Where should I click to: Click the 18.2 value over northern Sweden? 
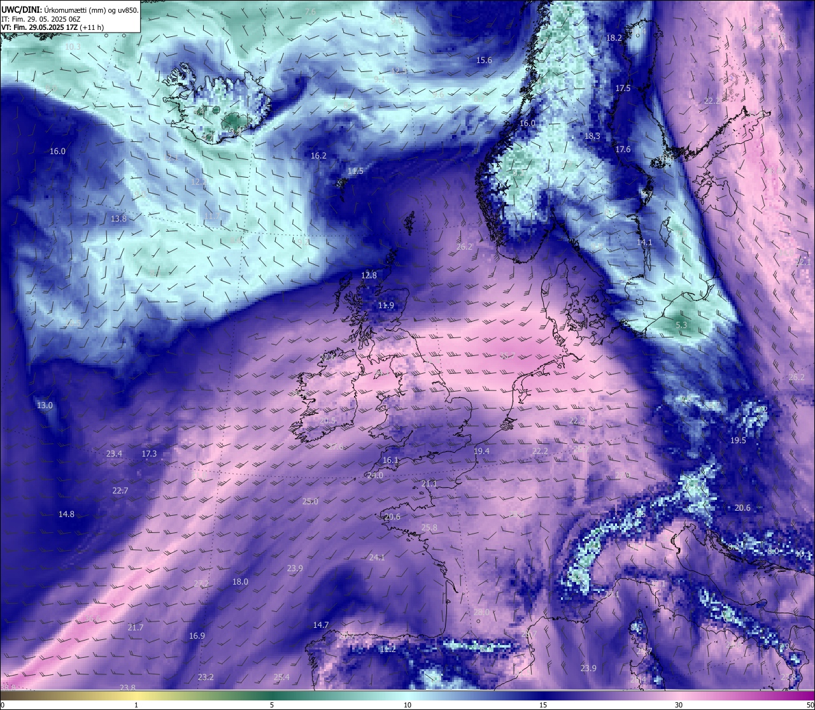[614, 38]
